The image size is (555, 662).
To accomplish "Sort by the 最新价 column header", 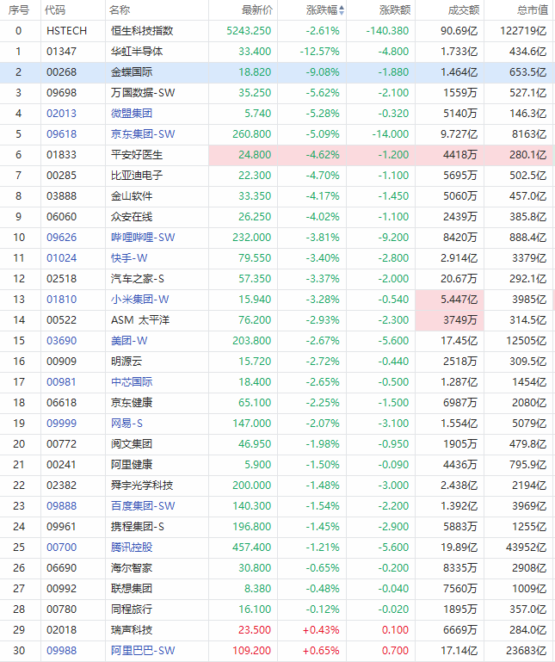I will 257,10.
